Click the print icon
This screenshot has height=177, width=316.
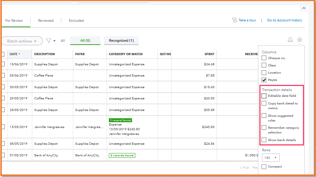pos(290,40)
